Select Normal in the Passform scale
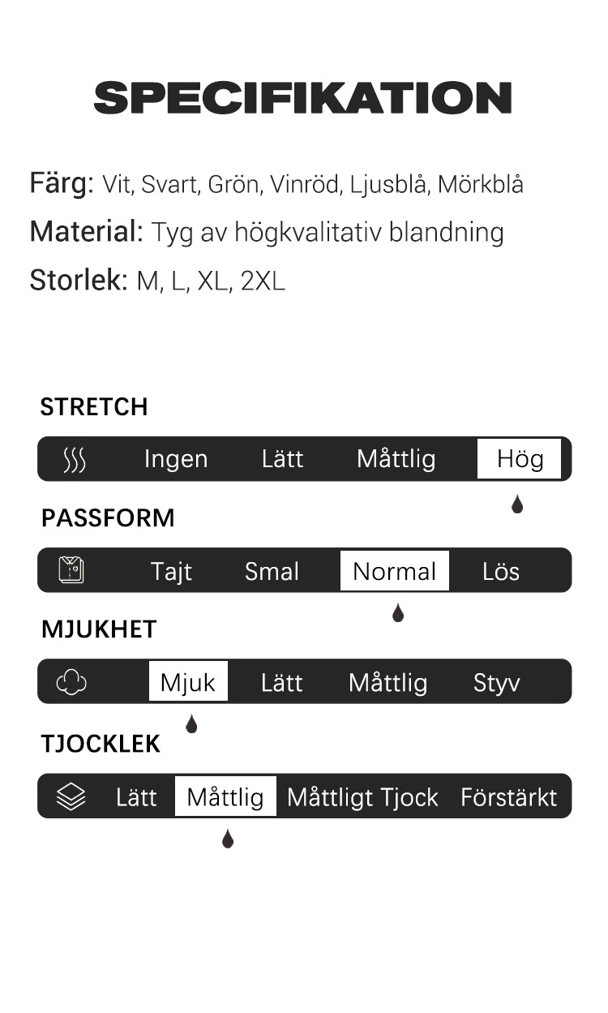The width and height of the screenshot is (608, 1013). [x=395, y=571]
